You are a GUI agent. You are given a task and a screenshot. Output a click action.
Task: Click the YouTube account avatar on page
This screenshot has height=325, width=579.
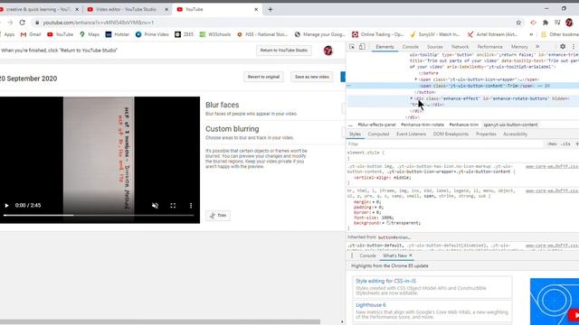tap(327, 51)
